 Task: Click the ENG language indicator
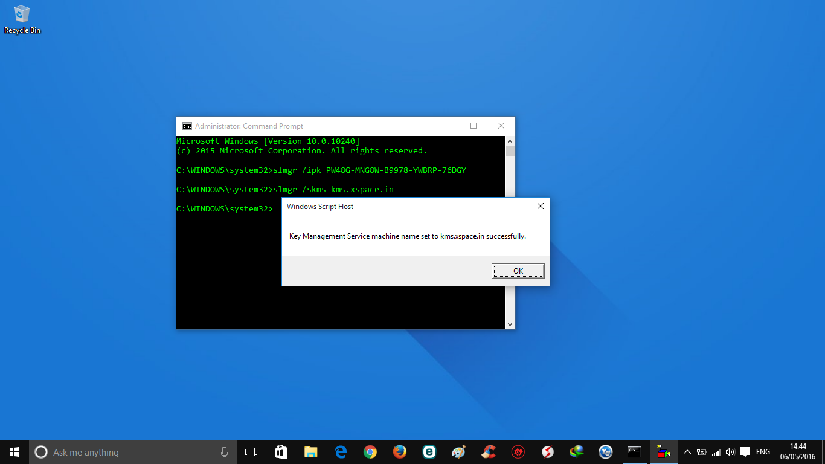point(763,452)
